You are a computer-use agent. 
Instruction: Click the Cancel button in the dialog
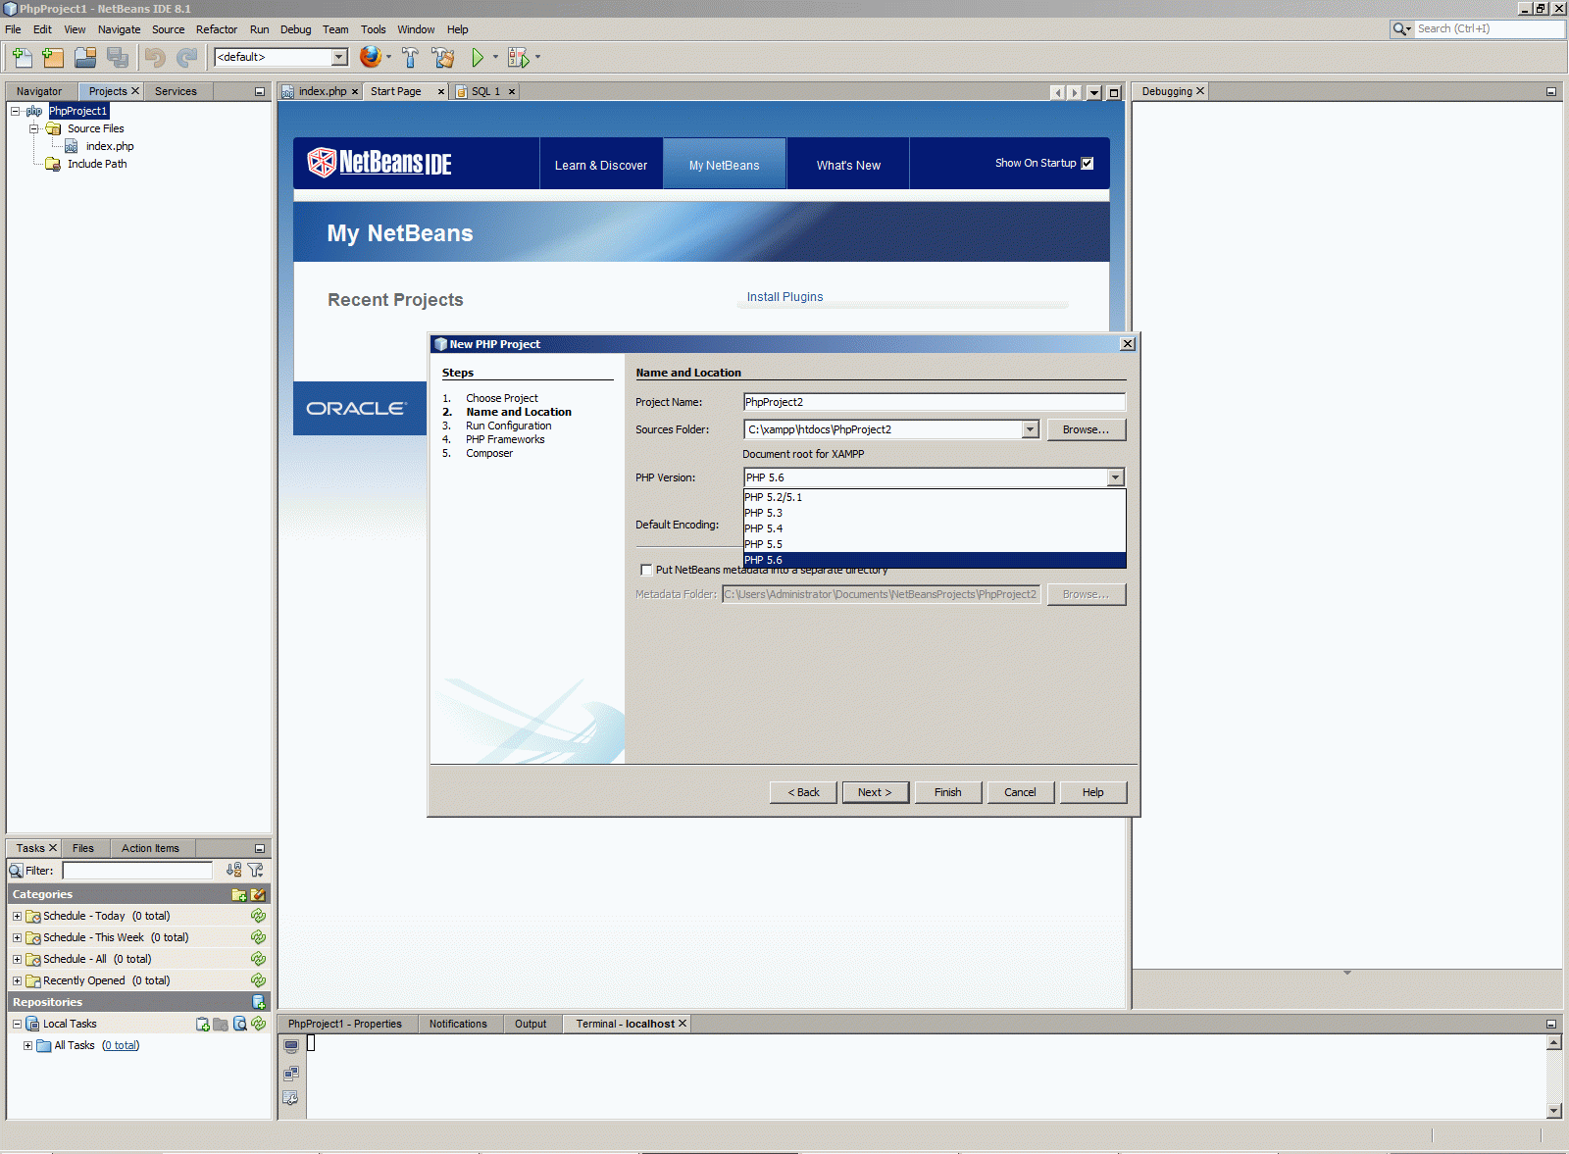tap(1020, 792)
